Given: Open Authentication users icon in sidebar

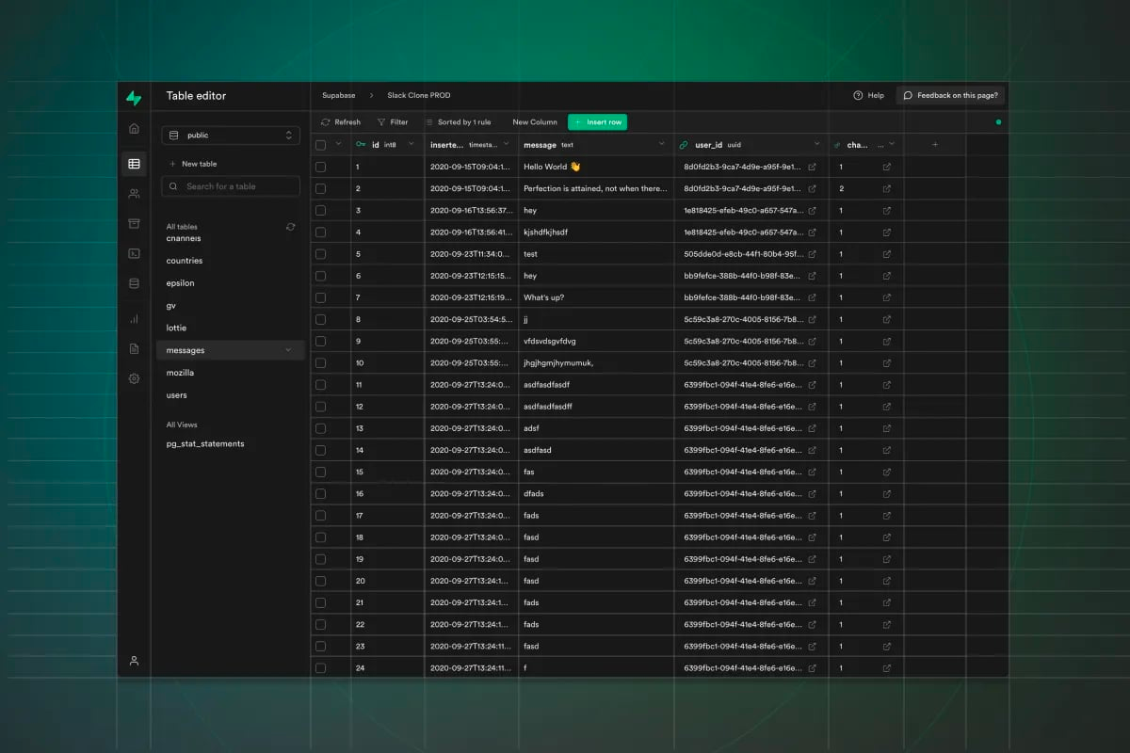Looking at the screenshot, I should point(134,194).
